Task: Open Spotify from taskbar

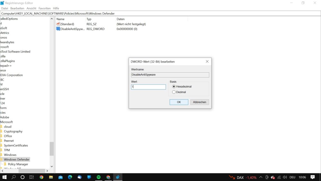Action: (99, 177)
